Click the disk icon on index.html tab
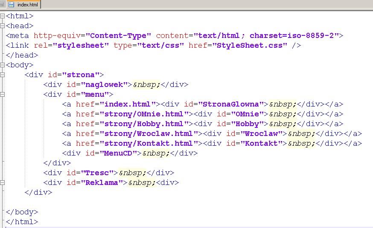 tap(11, 5)
